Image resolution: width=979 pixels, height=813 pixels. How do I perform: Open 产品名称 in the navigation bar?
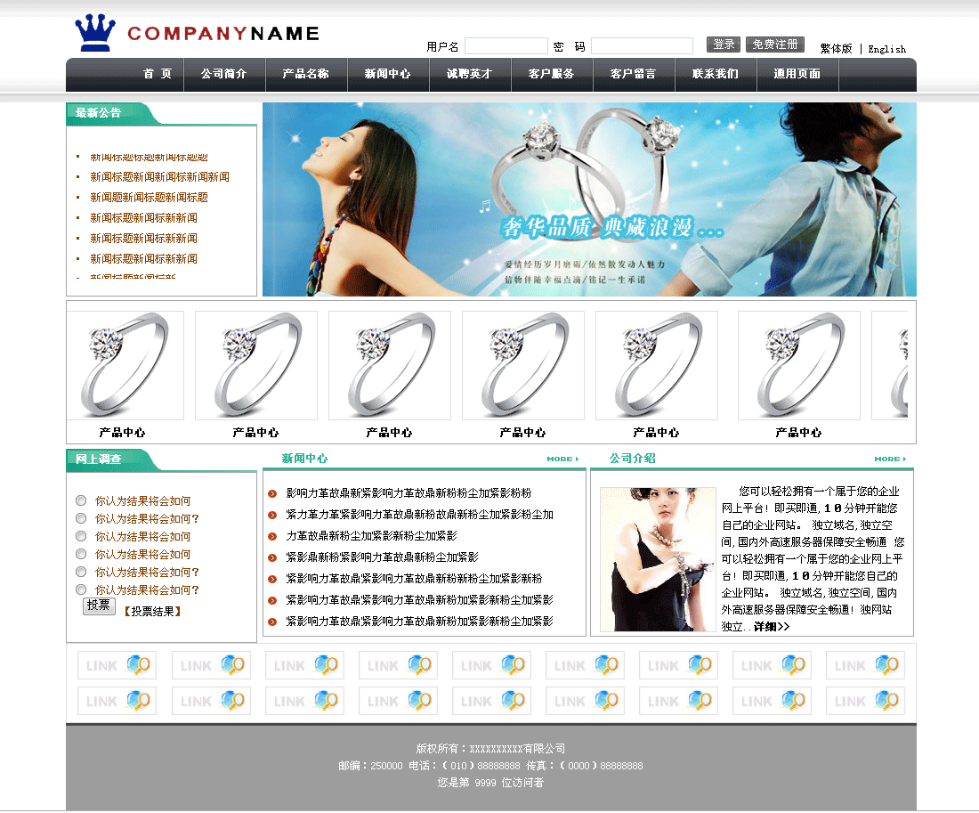tap(305, 74)
